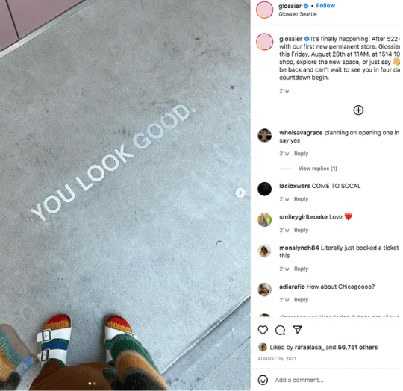Screen dimensions: 403x391
Task: Reply to lacibxwers' comment
Action: 301,199
